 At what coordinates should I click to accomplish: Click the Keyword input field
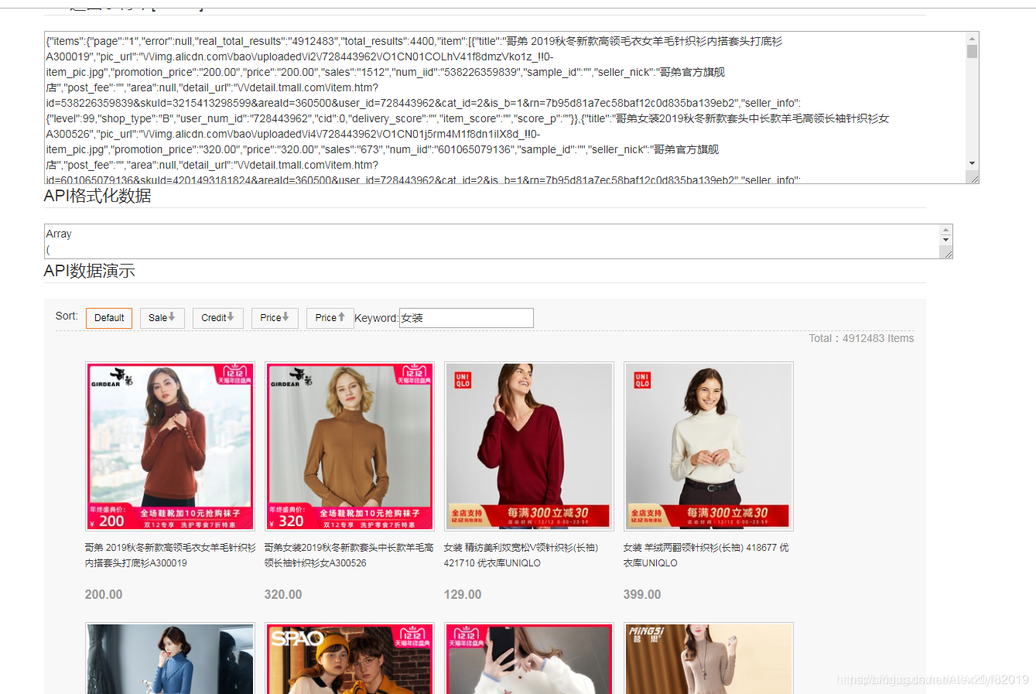(x=467, y=318)
